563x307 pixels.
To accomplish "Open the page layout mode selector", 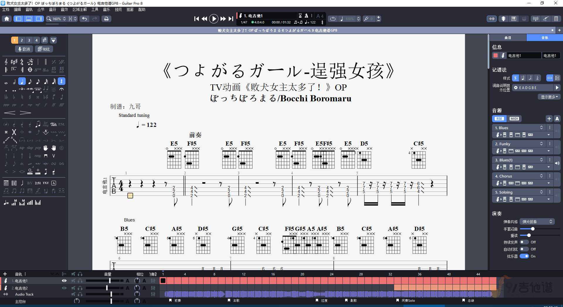I will 72,19.
